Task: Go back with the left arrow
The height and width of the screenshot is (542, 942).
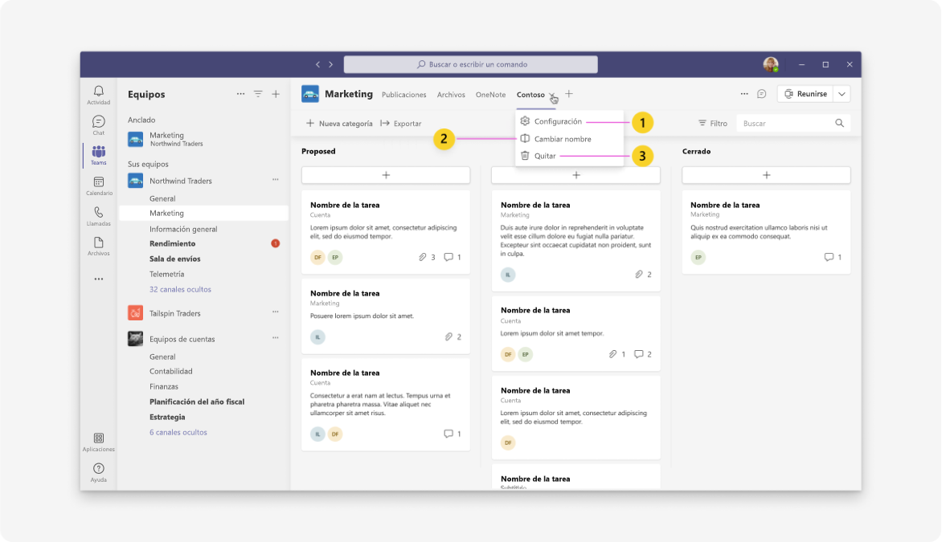Action: 317,64
